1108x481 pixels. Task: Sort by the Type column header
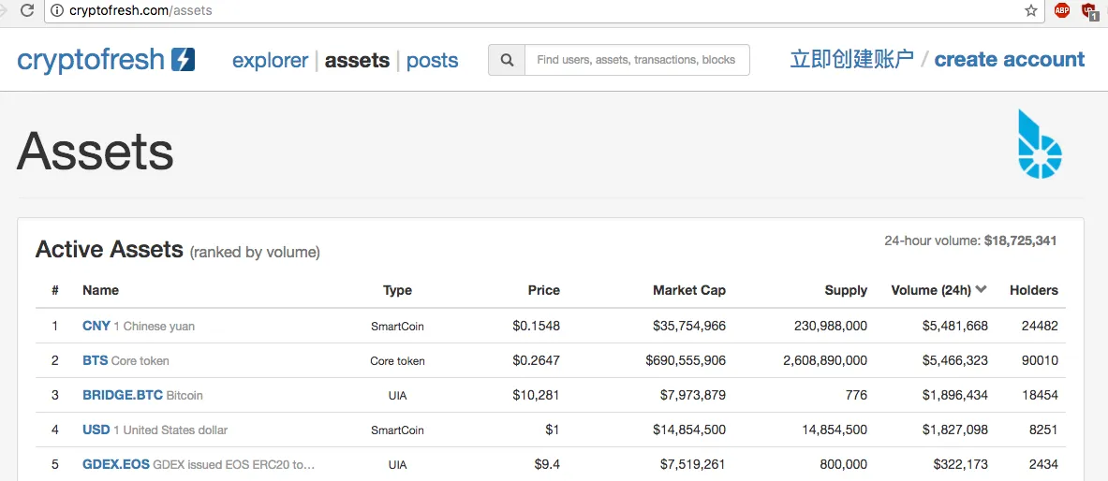click(x=397, y=290)
